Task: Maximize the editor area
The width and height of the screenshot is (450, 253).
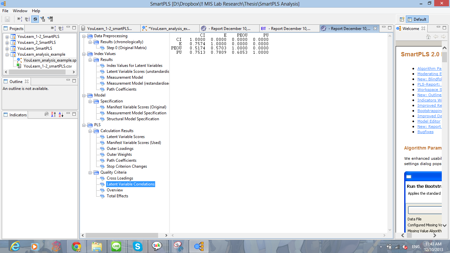Action: pos(390,28)
